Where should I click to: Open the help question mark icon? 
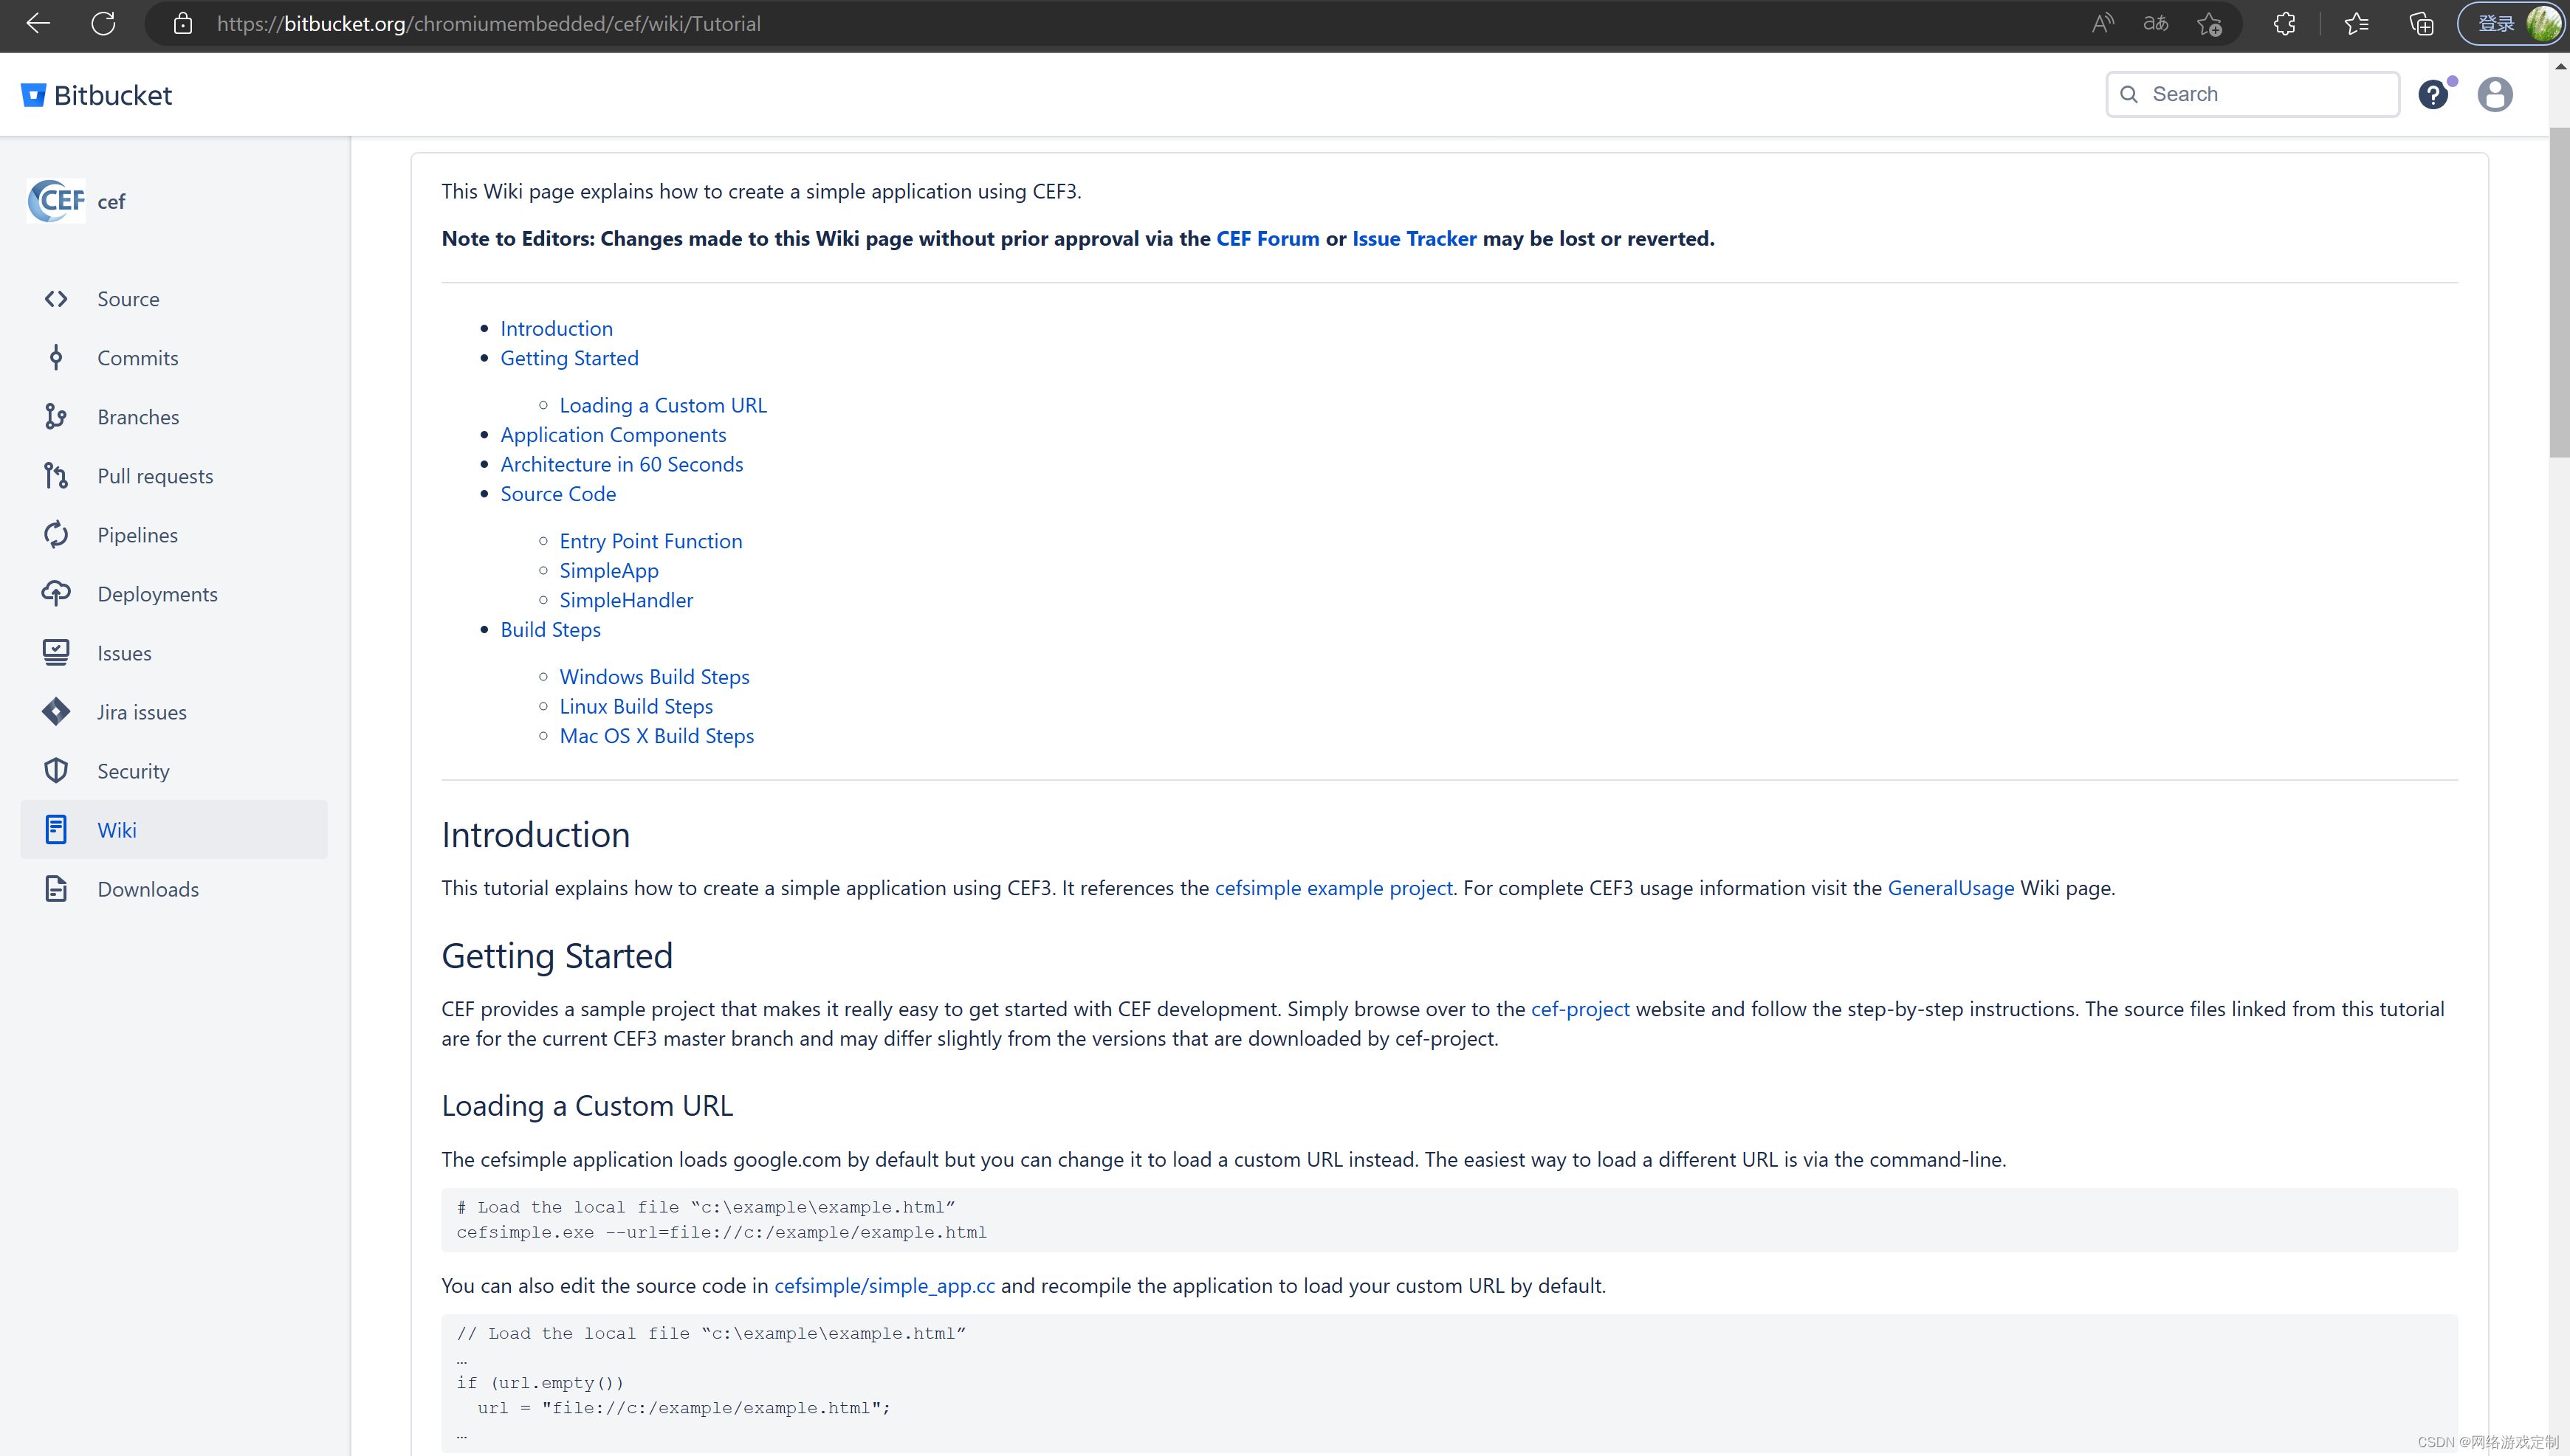[x=2433, y=95]
